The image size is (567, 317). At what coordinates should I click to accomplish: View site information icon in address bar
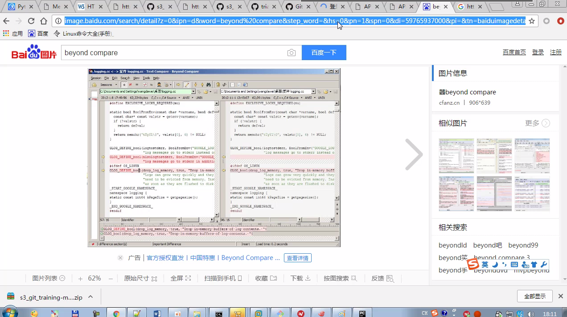58,21
